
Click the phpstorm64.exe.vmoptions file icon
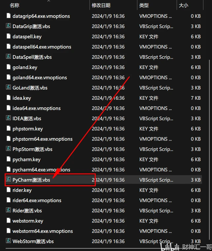coord(9,139)
